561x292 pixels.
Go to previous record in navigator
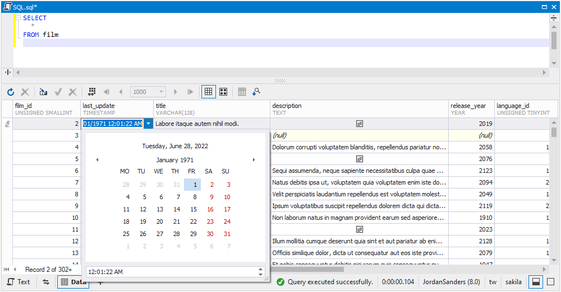pyautogui.click(x=15, y=270)
